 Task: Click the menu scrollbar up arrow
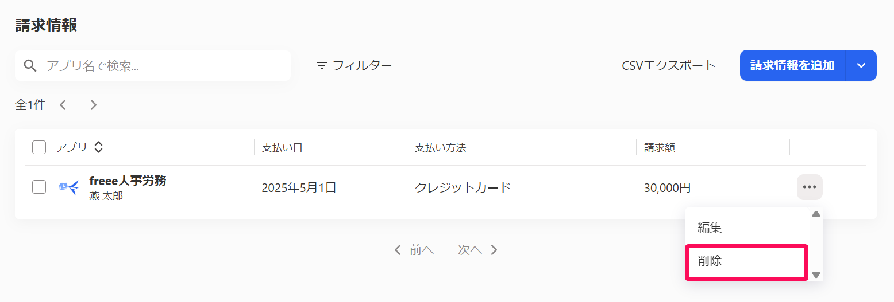[x=816, y=214]
